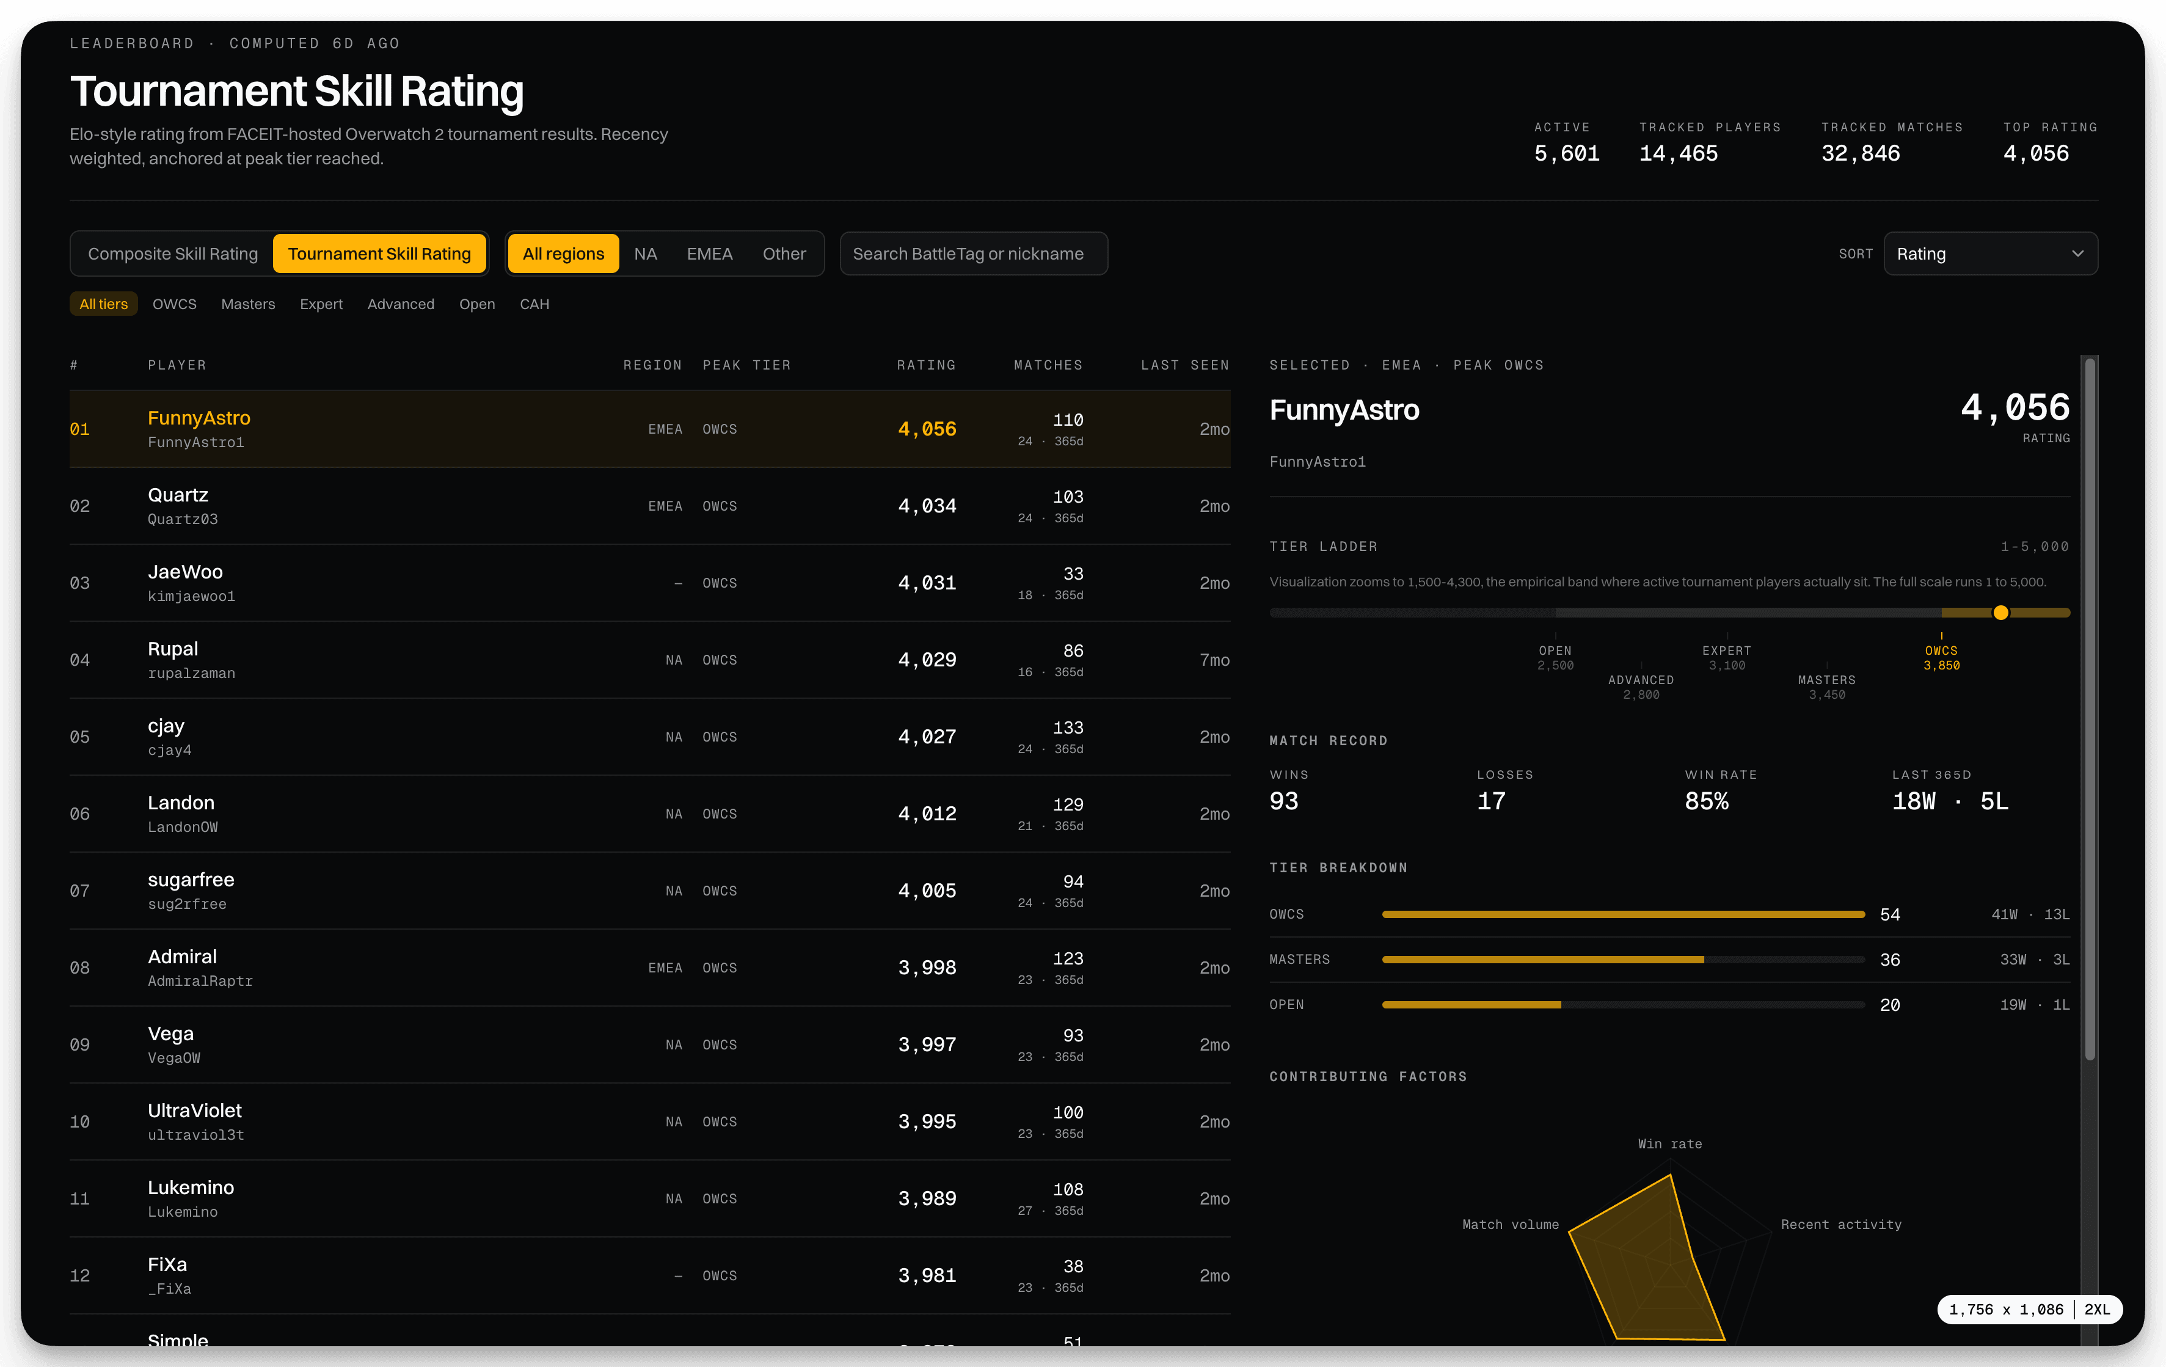Viewport: 2166px width, 1367px height.
Task: Select the All tiers filter chip
Action: [103, 304]
